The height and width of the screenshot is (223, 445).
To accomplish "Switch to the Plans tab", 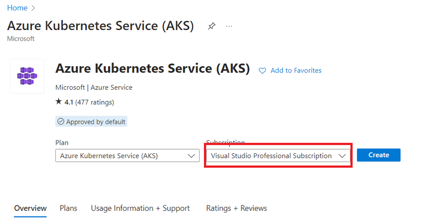I will pyautogui.click(x=69, y=208).
